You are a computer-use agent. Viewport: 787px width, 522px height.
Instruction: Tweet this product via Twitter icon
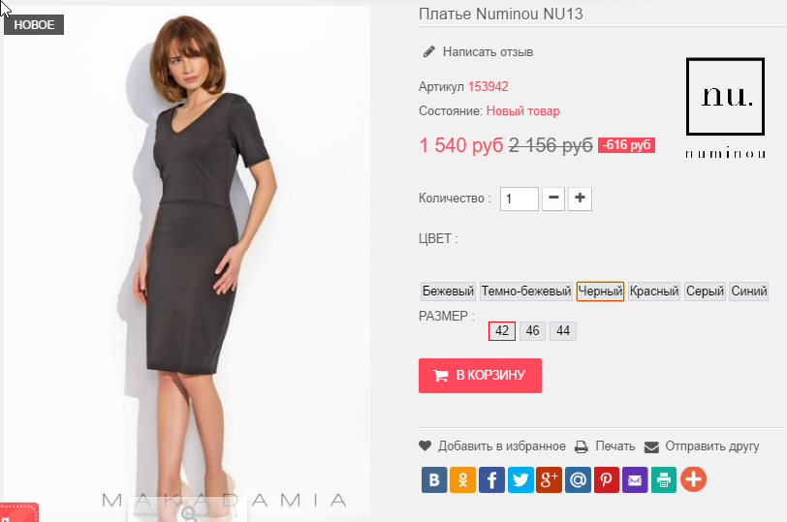(520, 479)
